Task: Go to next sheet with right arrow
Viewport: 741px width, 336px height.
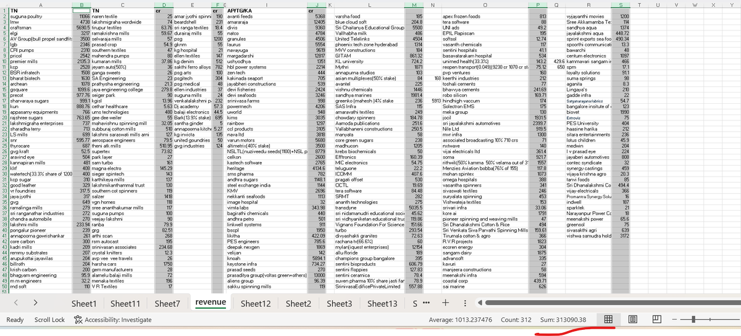Action: click(35, 303)
